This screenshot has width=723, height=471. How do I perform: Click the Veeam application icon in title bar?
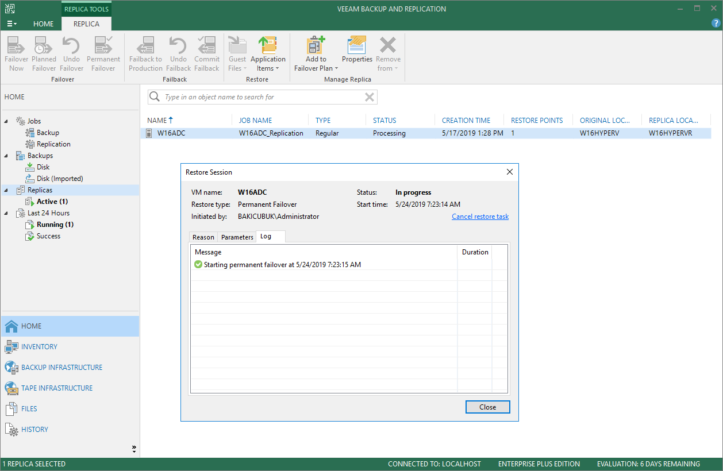click(x=9, y=9)
